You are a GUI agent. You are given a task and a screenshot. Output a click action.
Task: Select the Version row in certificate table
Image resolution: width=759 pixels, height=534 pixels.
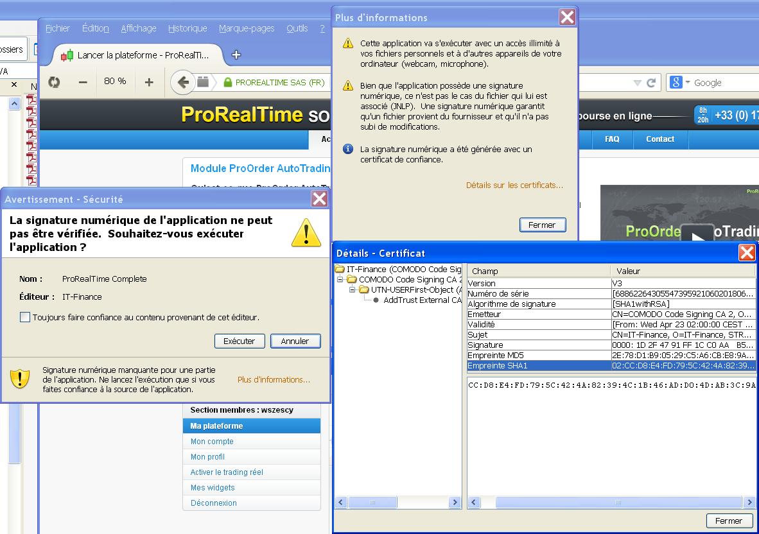(x=611, y=284)
